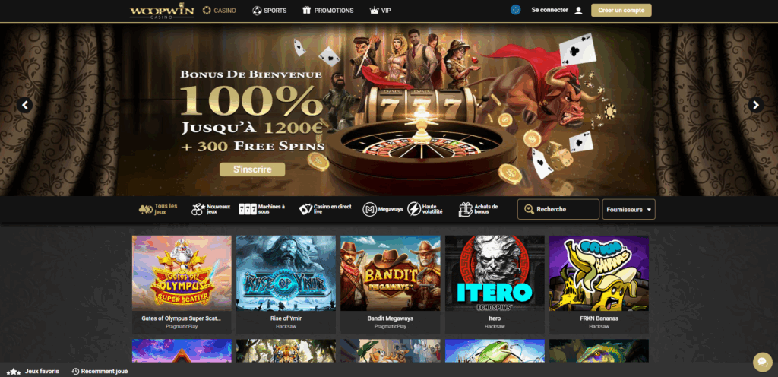
Task: Select the Megaways category icon
Action: (370, 209)
